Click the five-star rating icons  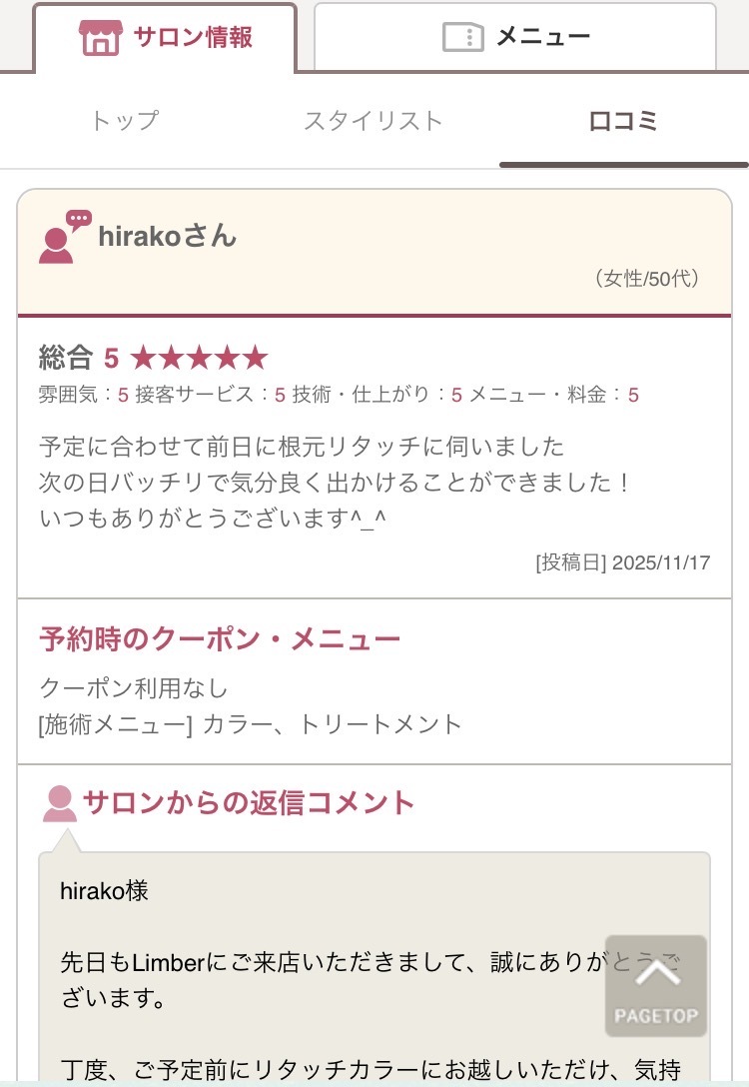[x=199, y=358]
